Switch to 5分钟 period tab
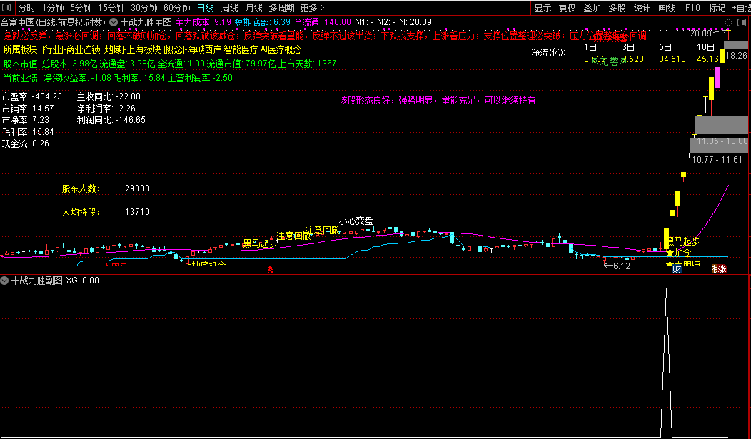 (x=81, y=8)
